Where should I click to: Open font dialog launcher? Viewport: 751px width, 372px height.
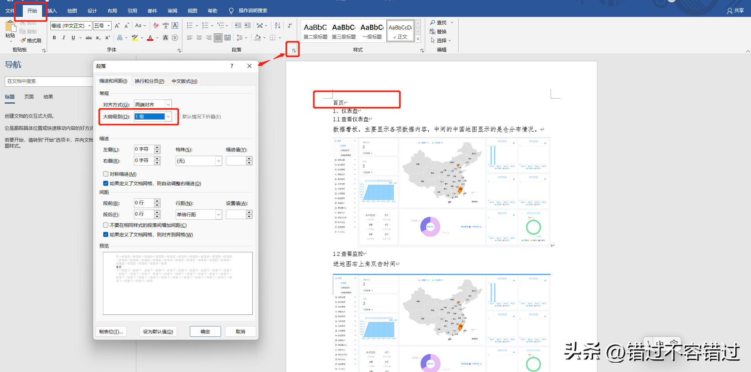click(x=179, y=50)
